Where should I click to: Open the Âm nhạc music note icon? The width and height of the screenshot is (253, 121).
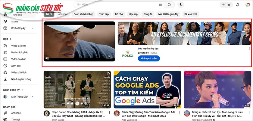tap(5, 113)
